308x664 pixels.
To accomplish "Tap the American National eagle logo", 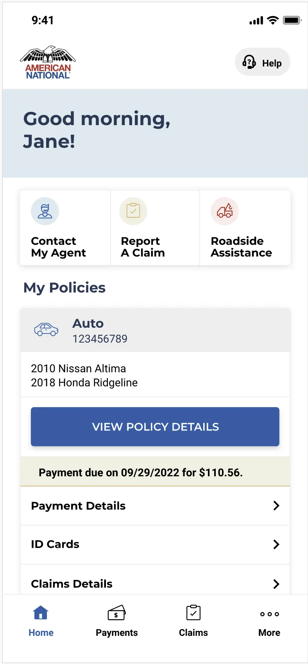I will 48,63.
